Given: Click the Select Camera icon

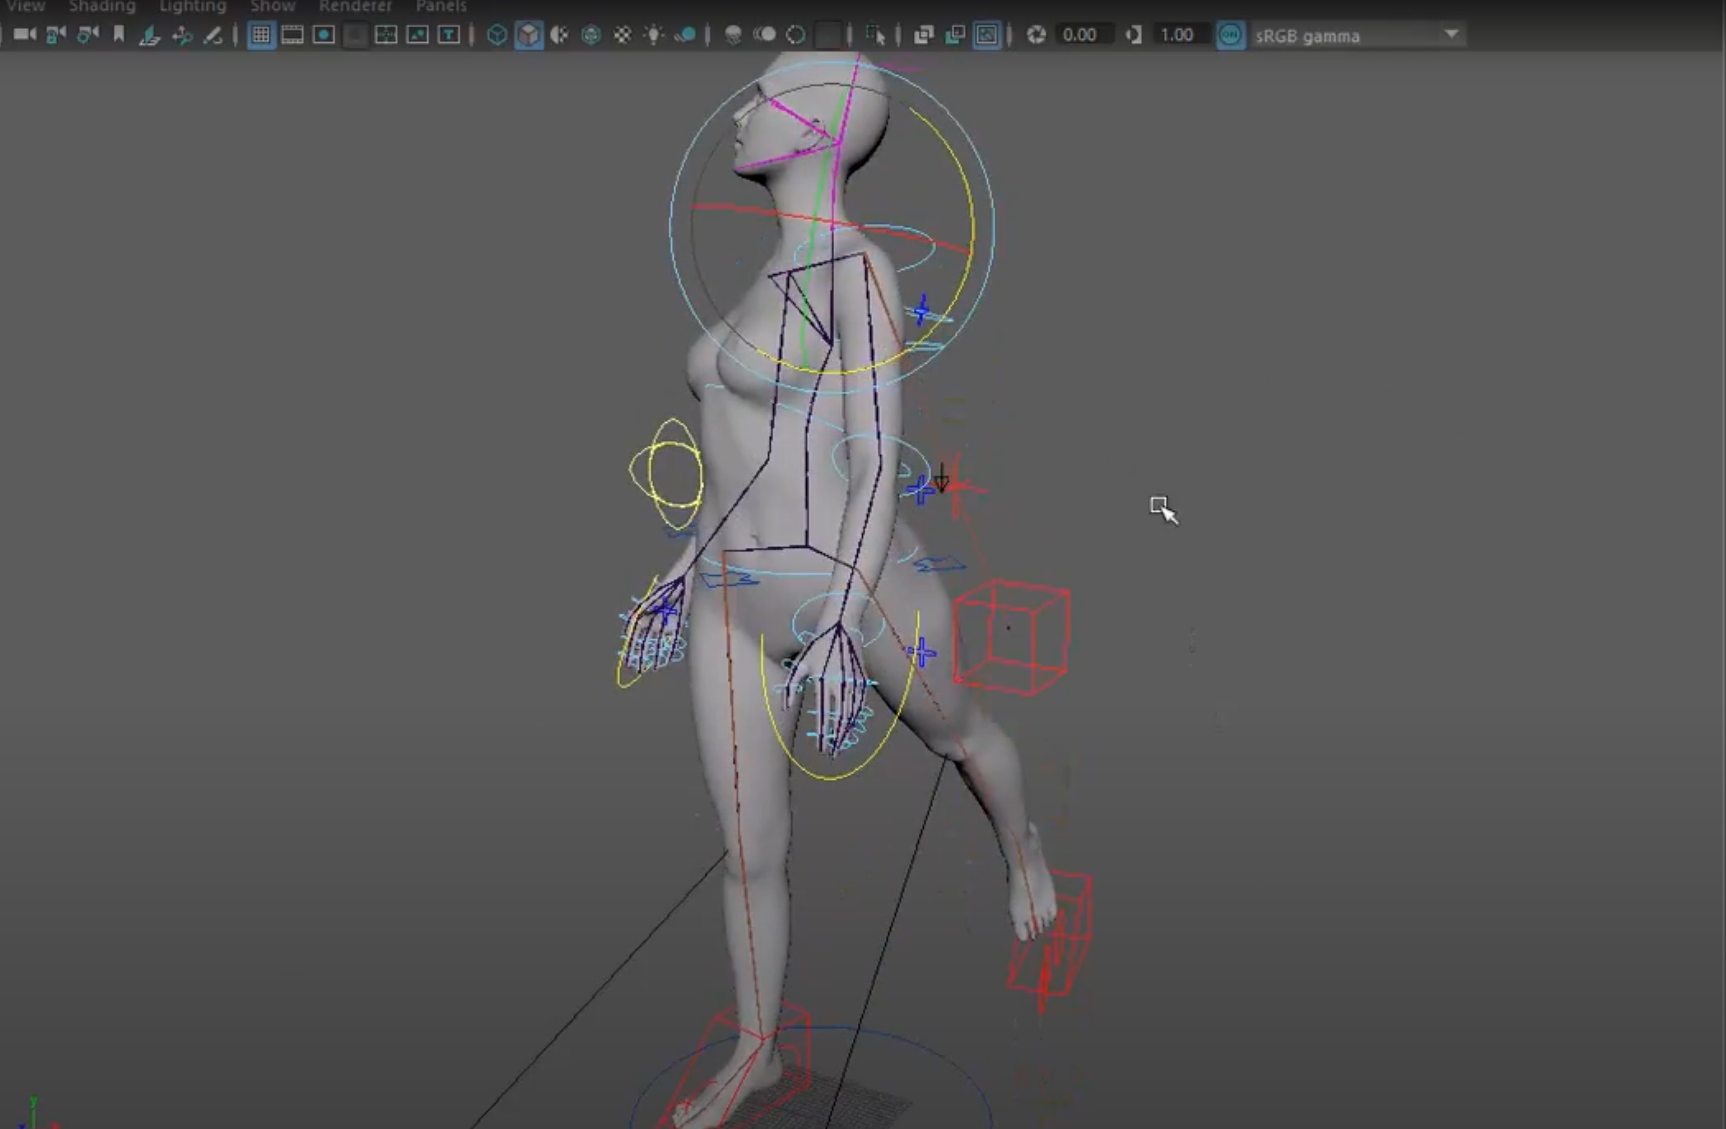Looking at the screenshot, I should click(x=25, y=35).
